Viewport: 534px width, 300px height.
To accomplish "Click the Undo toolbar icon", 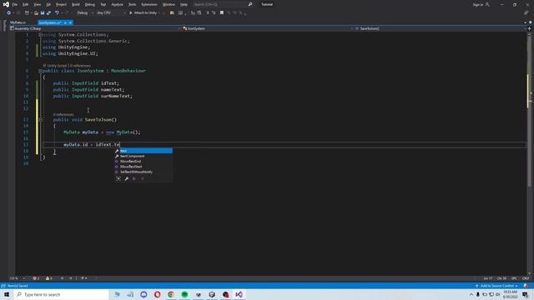I will click(x=57, y=12).
